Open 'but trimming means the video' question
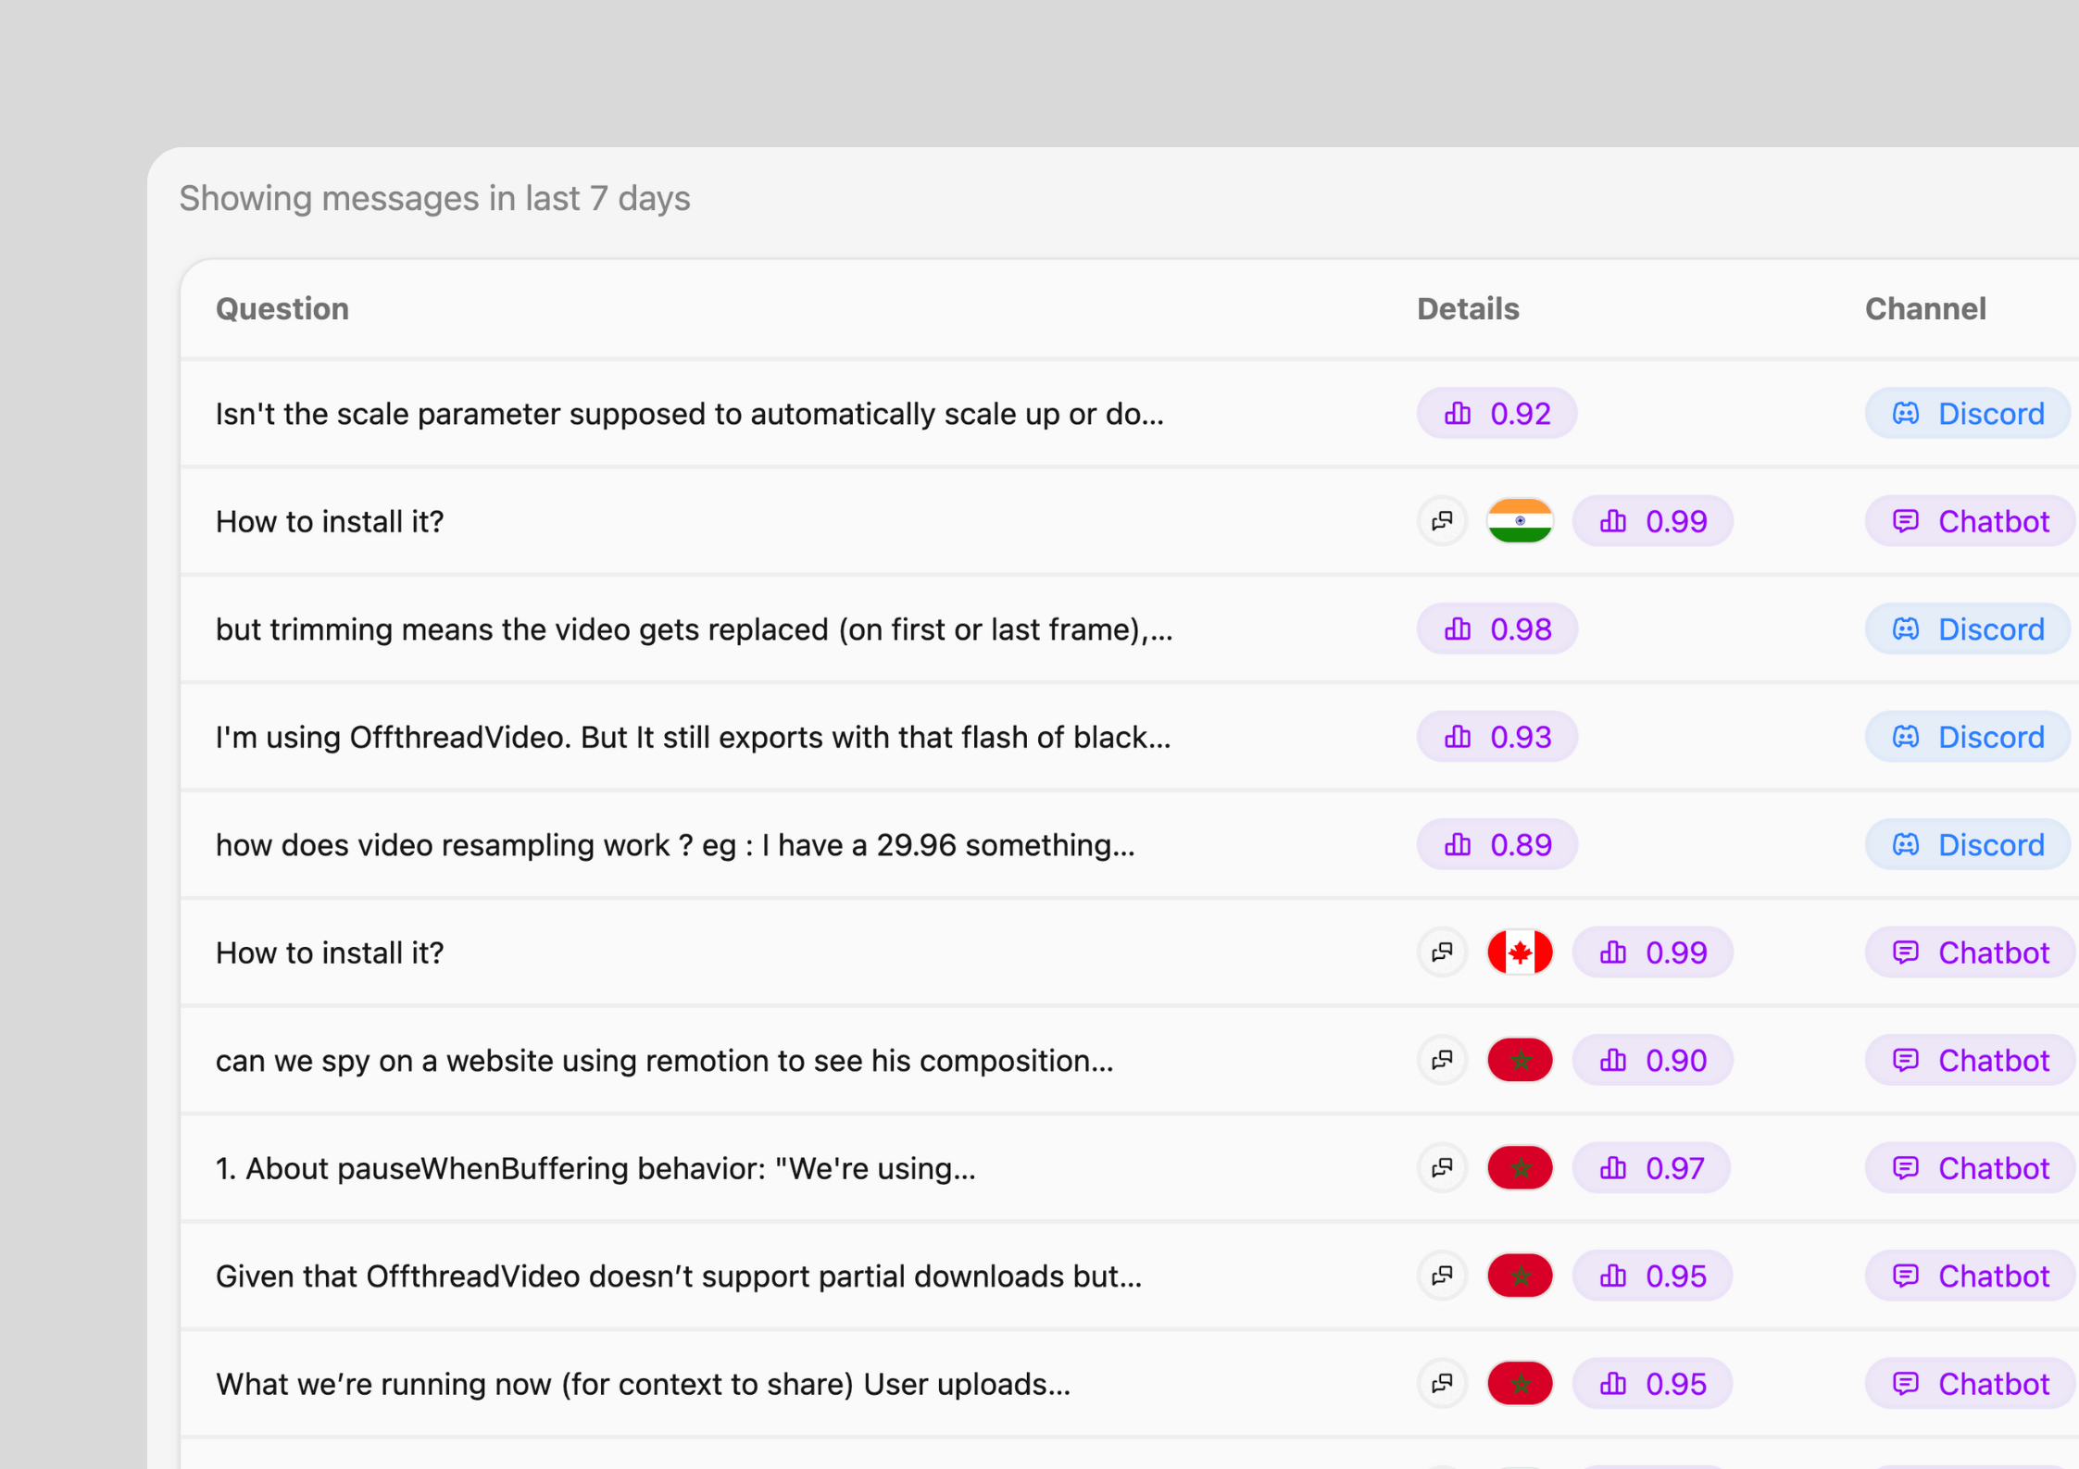This screenshot has height=1469, width=2079. [694, 629]
